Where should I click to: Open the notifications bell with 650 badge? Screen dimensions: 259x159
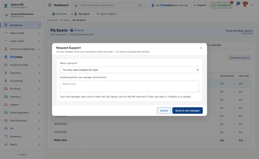click(245, 5)
